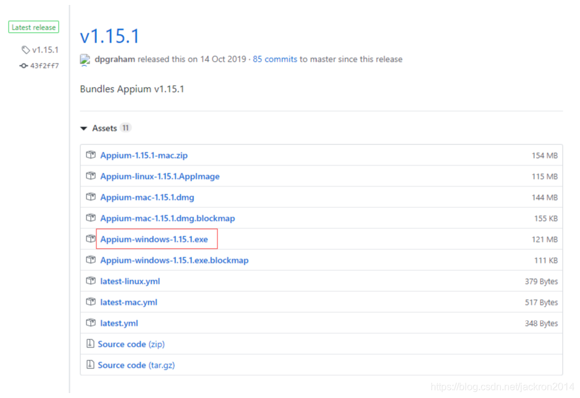Click package icon for Appium-1.15.1-mac.zip

click(x=91, y=155)
